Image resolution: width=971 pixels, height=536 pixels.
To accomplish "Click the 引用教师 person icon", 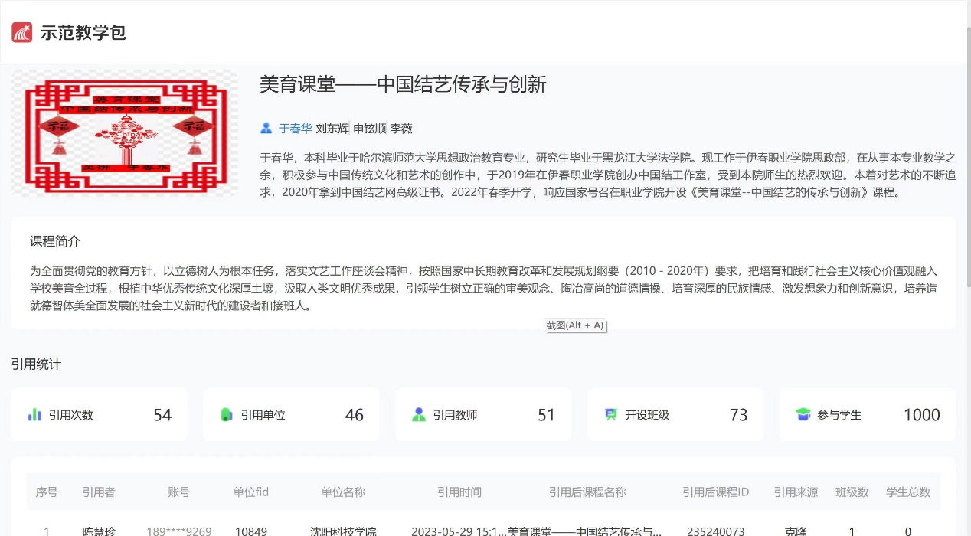I will coord(418,414).
